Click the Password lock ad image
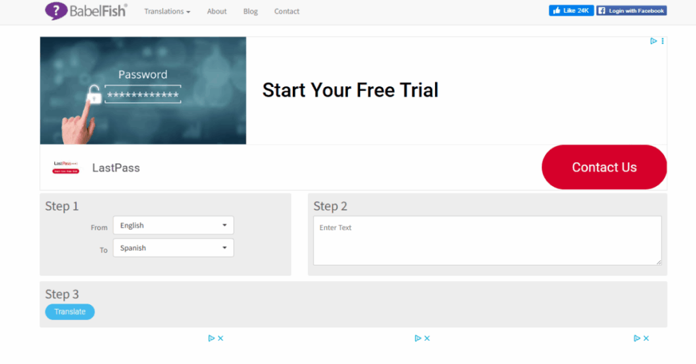 coord(143,90)
